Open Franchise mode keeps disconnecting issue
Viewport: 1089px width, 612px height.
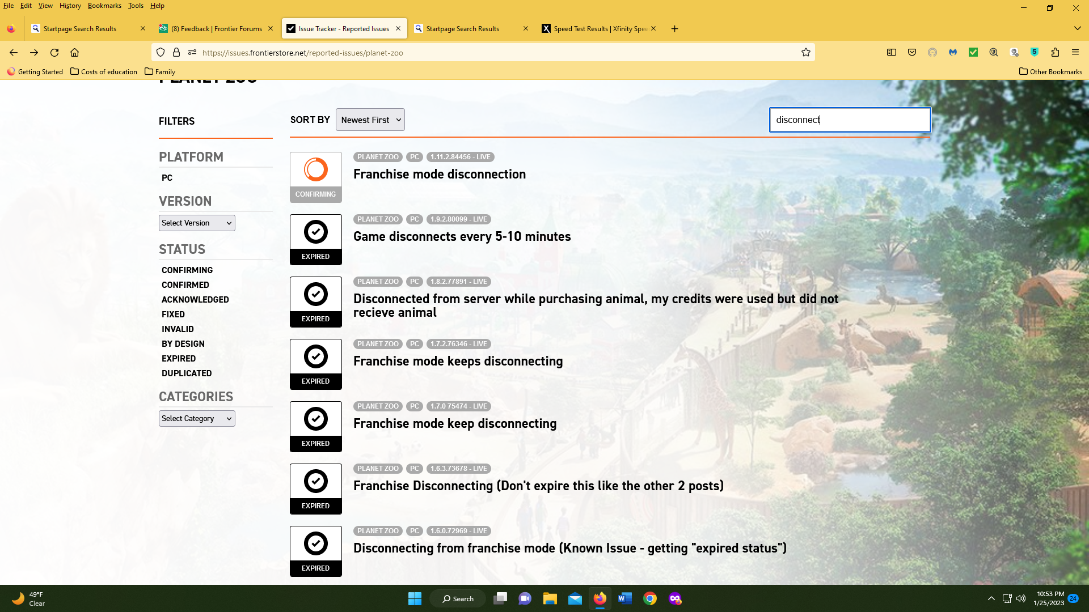pos(458,361)
